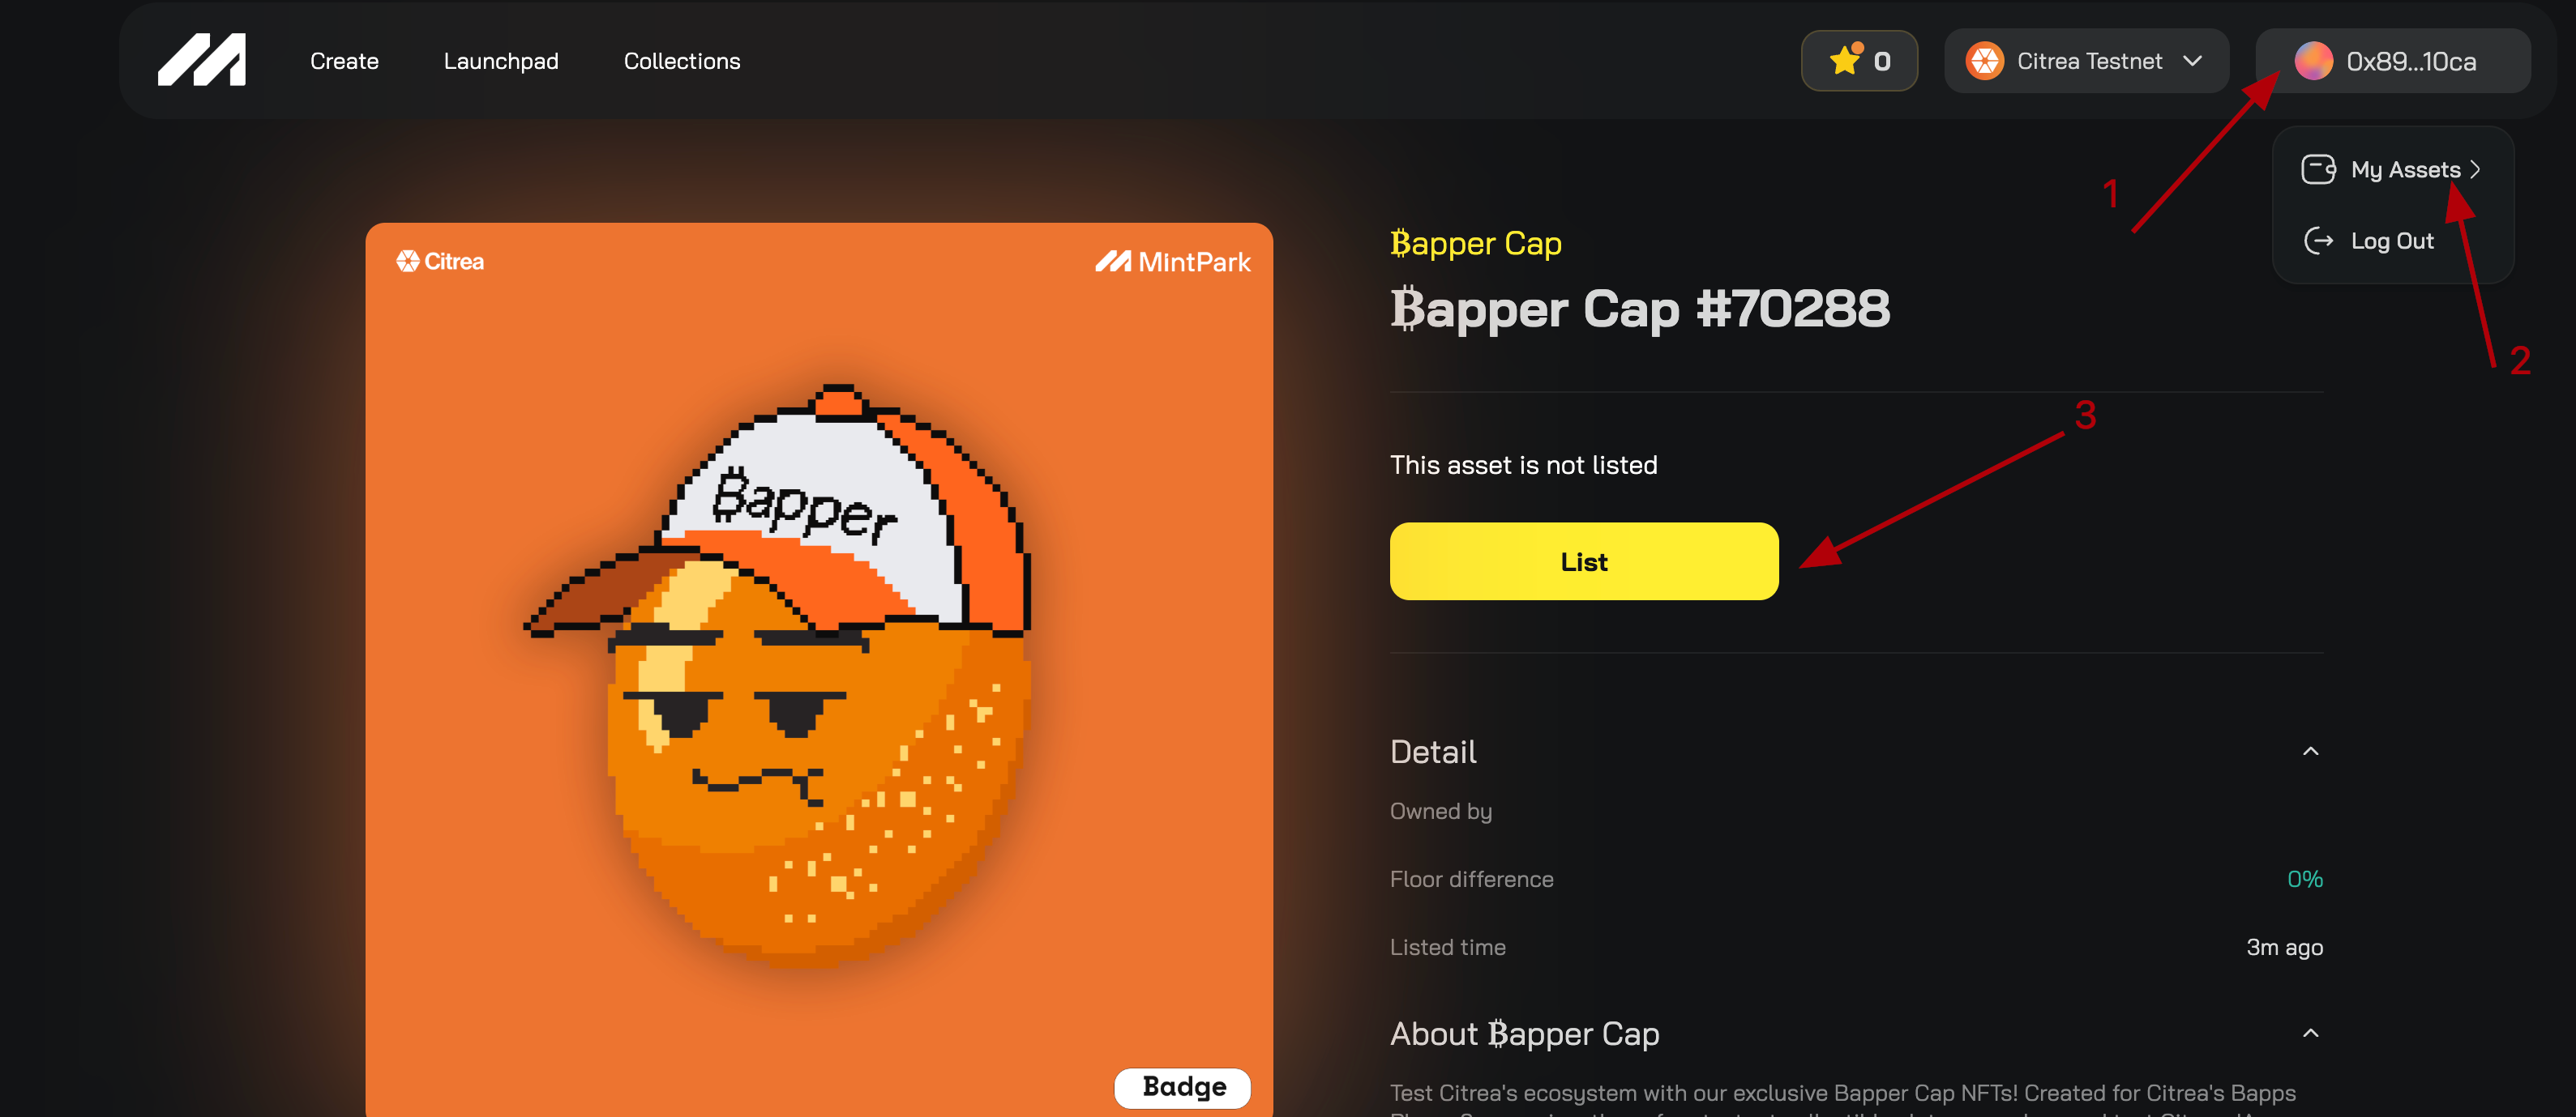Choose Log Out from wallet menu
This screenshot has width=2576, height=1117.
(x=2392, y=241)
